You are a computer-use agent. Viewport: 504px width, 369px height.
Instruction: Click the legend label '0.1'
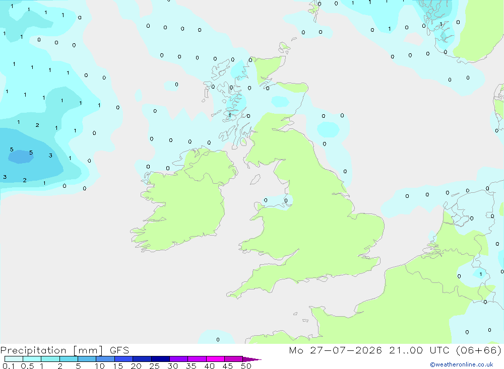(9, 366)
